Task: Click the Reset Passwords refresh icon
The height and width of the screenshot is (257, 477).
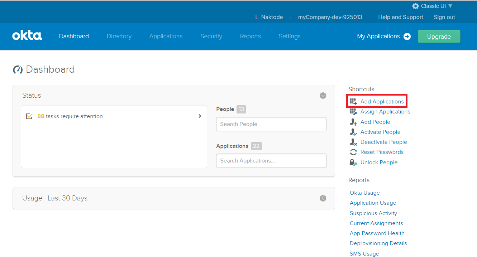Action: point(353,152)
